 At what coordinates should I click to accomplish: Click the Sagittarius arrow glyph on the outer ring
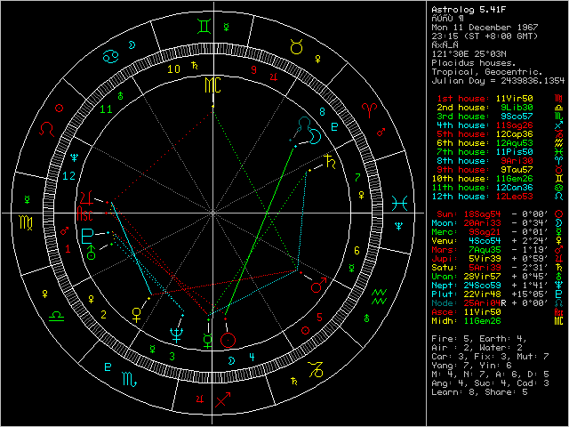[222, 399]
